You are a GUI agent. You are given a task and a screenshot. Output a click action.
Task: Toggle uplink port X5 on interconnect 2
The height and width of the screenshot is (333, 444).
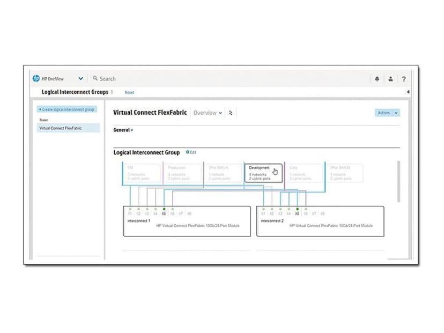point(297,209)
